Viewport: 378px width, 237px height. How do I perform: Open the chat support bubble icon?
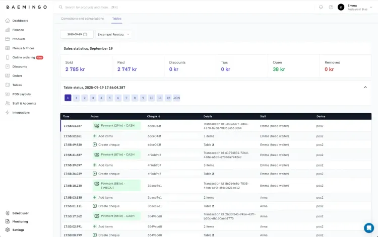pos(369,227)
